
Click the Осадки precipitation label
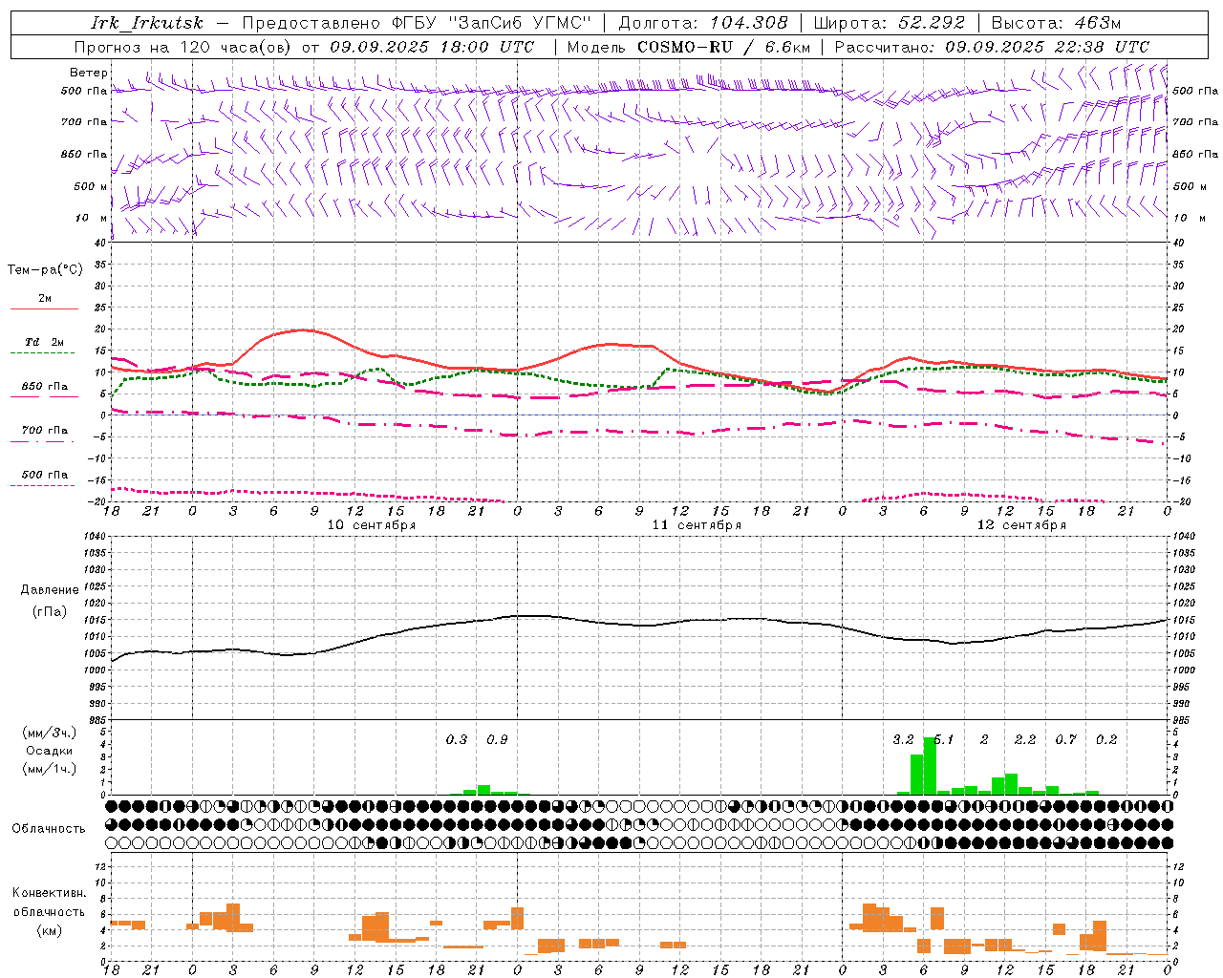pyautogui.click(x=50, y=751)
